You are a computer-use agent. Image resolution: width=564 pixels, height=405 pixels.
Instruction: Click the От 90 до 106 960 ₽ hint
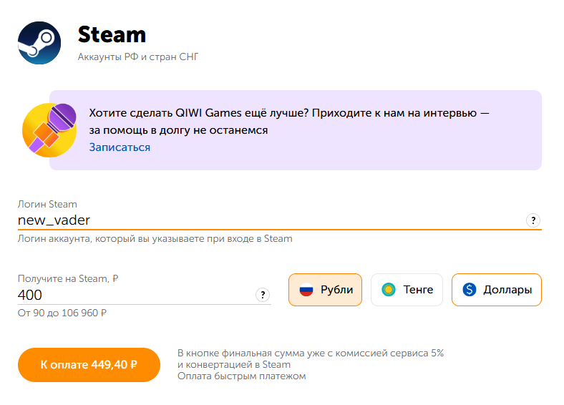(x=62, y=313)
